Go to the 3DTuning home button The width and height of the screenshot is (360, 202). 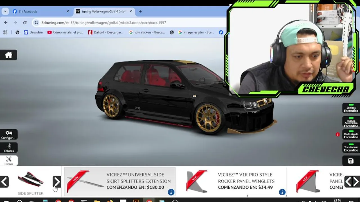click(x=8, y=55)
